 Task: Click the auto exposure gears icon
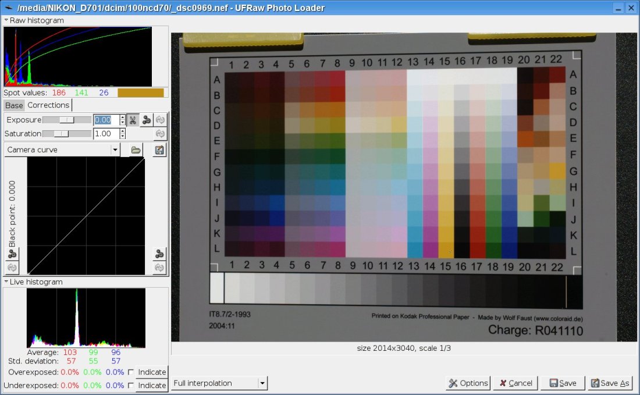pos(147,120)
